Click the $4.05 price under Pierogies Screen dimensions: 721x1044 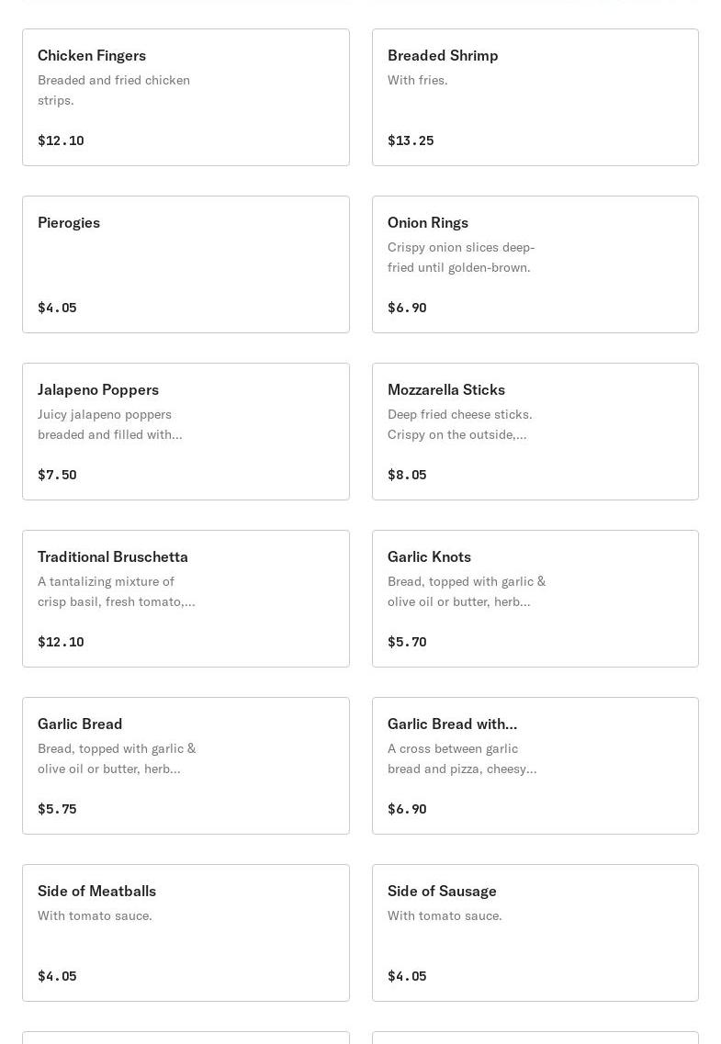[57, 308]
